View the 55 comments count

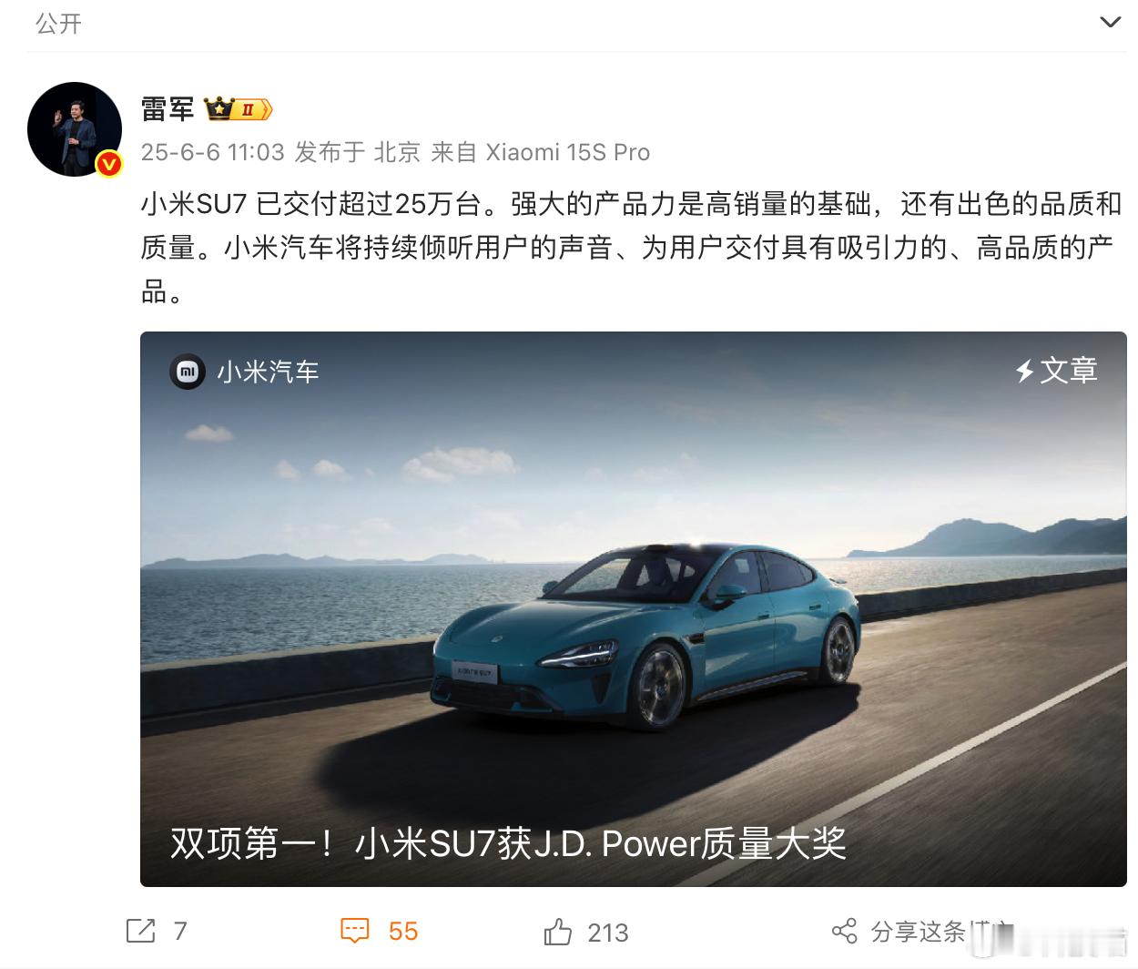pyautogui.click(x=403, y=931)
